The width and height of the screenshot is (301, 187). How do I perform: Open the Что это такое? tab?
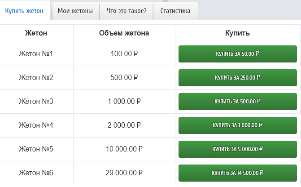click(x=127, y=11)
